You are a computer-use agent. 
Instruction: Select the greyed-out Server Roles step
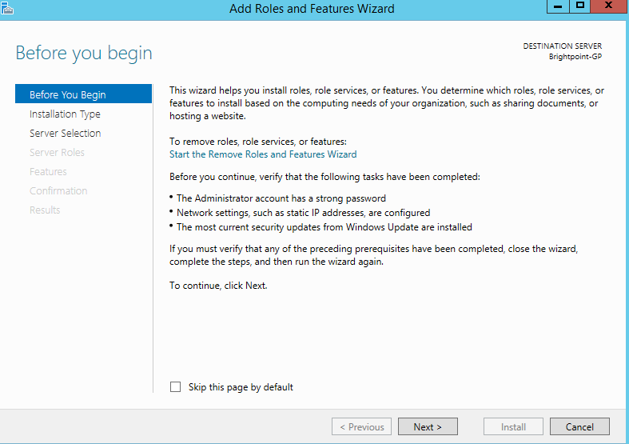[57, 152]
